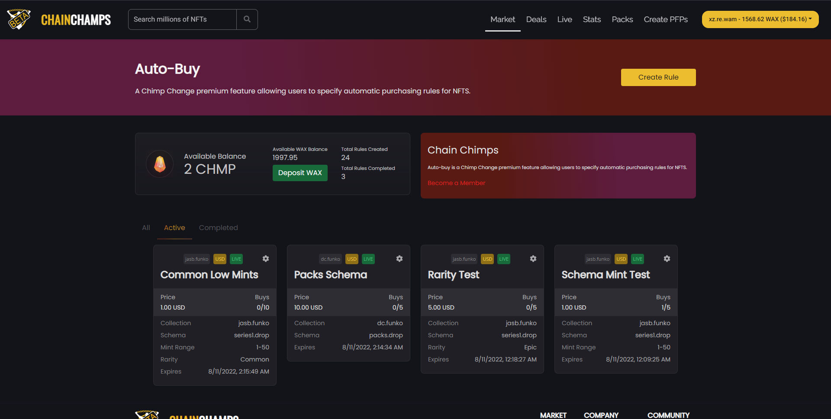This screenshot has width=831, height=419.
Task: Select the Active rules tab
Action: click(x=174, y=227)
